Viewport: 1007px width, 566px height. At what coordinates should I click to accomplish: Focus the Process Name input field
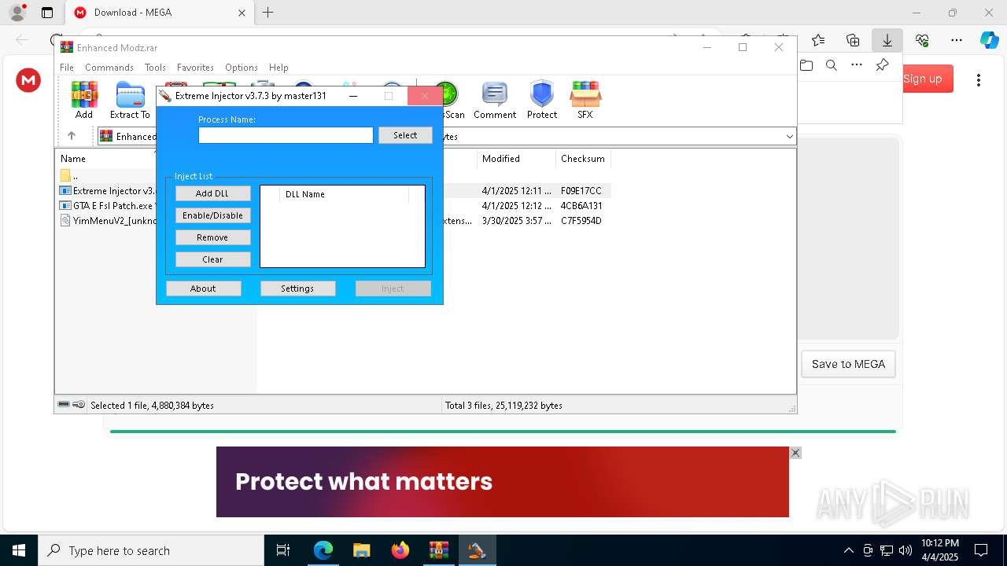point(286,135)
